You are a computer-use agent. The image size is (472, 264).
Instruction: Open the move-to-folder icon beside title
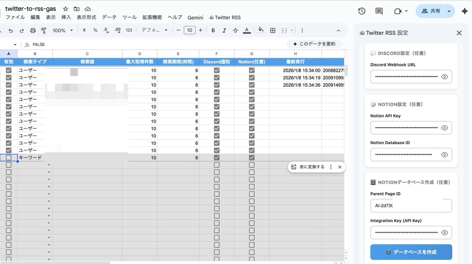click(x=76, y=9)
